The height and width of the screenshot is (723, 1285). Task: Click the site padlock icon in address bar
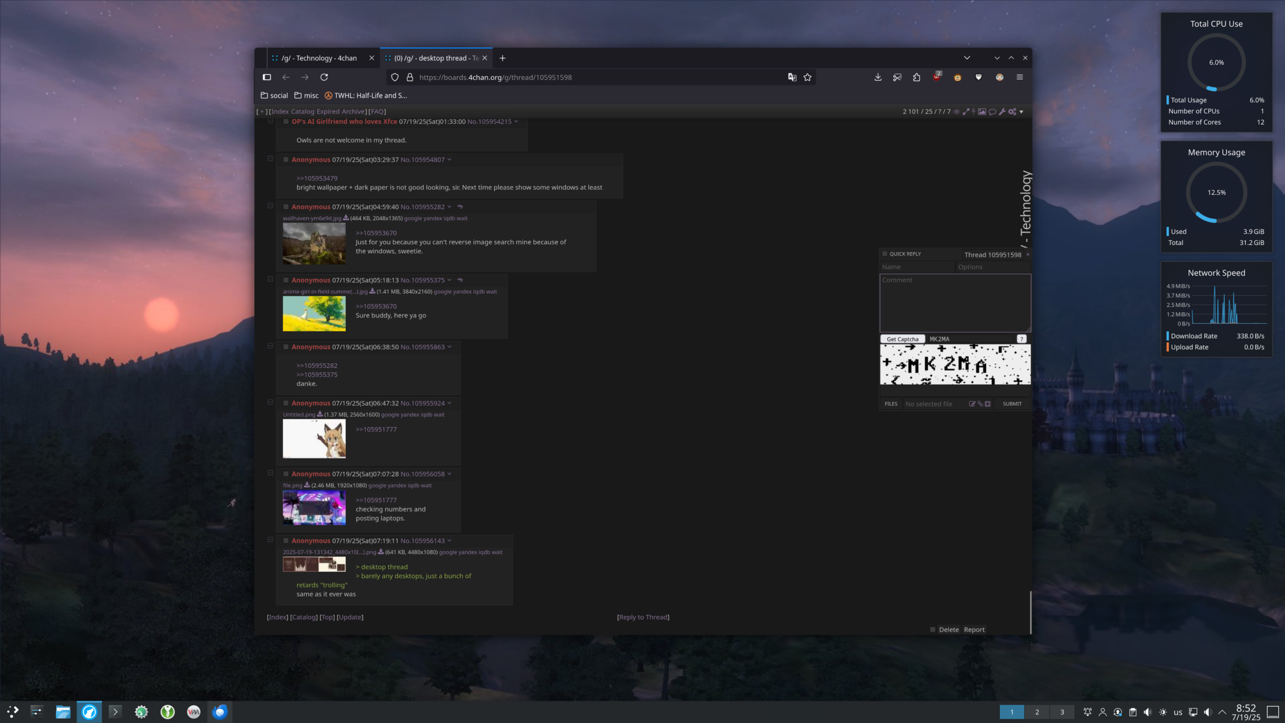(410, 77)
